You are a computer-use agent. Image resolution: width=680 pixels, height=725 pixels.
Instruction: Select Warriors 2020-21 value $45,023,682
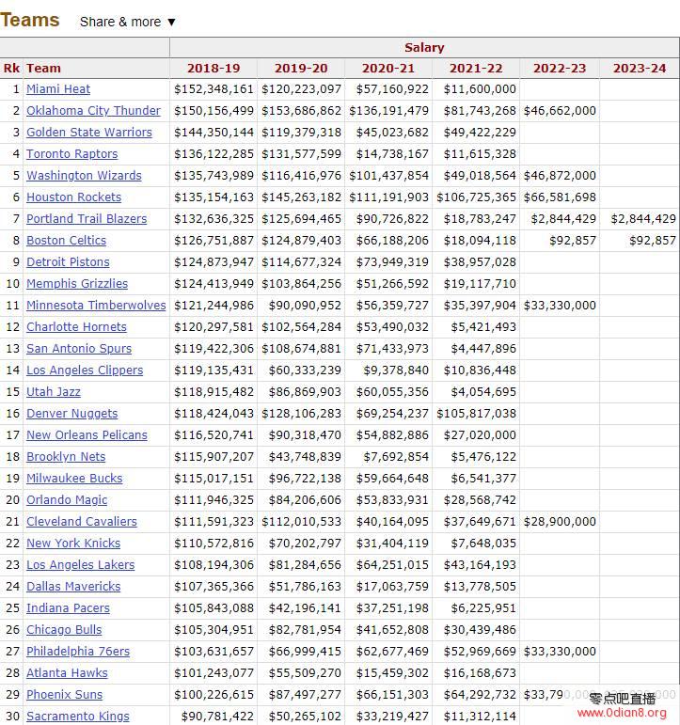(x=392, y=133)
